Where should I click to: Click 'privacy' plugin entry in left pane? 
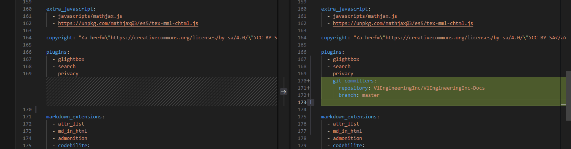(x=68, y=74)
